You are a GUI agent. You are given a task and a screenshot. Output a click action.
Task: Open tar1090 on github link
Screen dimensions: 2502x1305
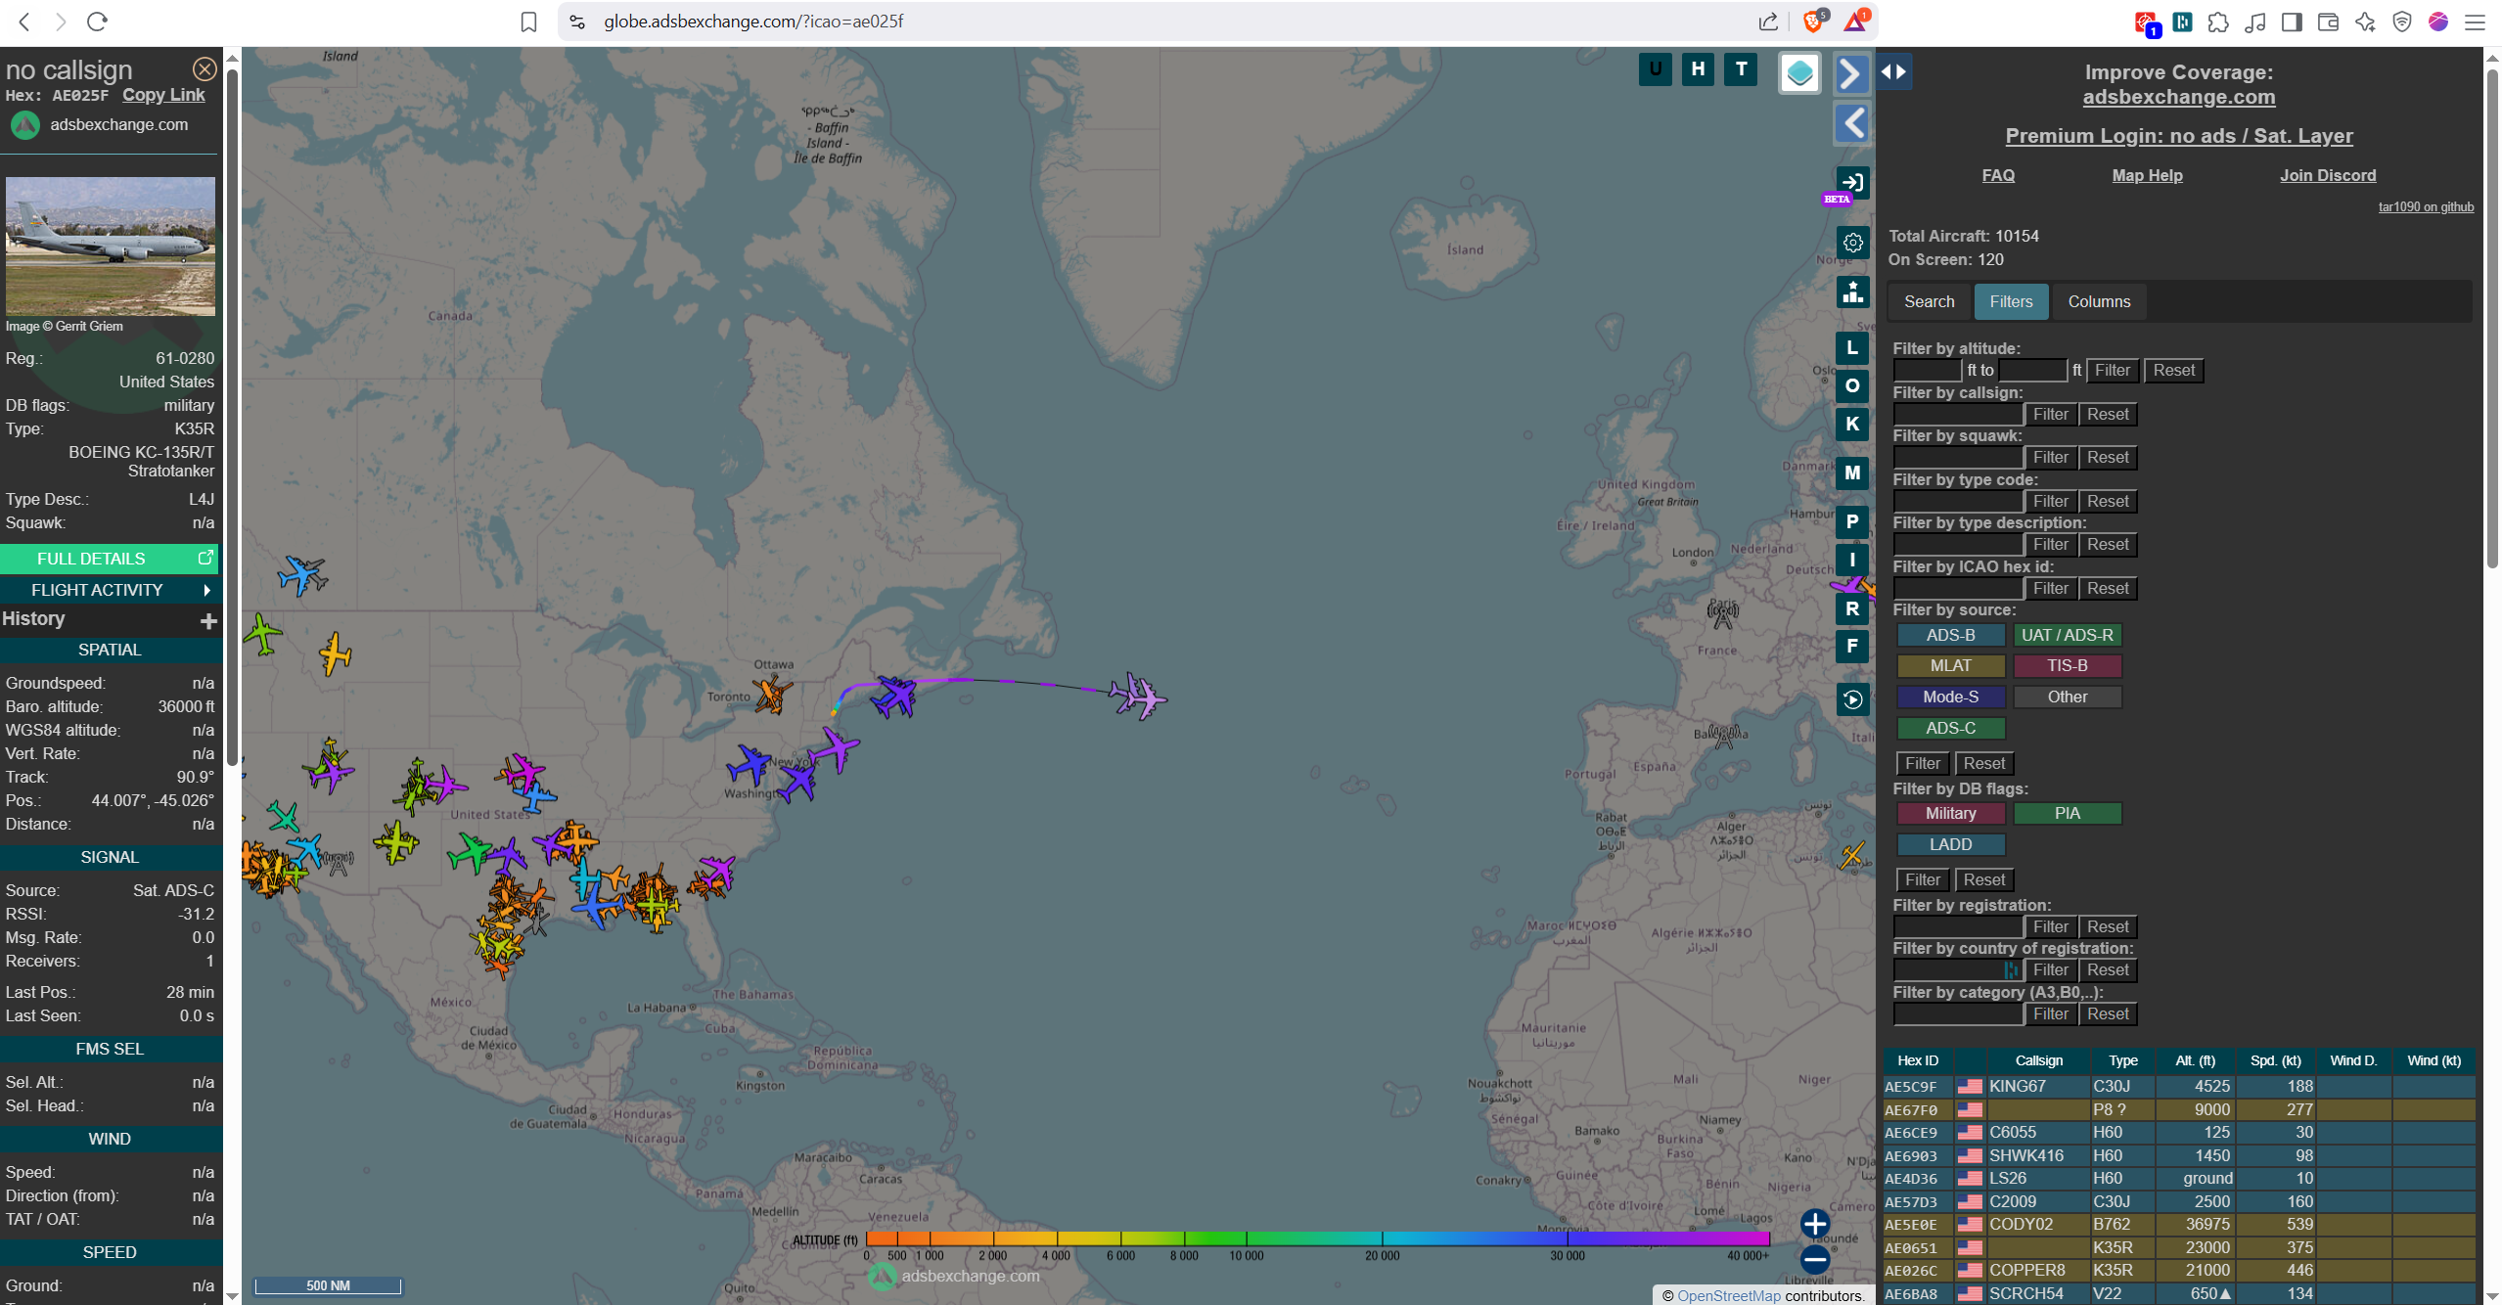[x=2426, y=206]
